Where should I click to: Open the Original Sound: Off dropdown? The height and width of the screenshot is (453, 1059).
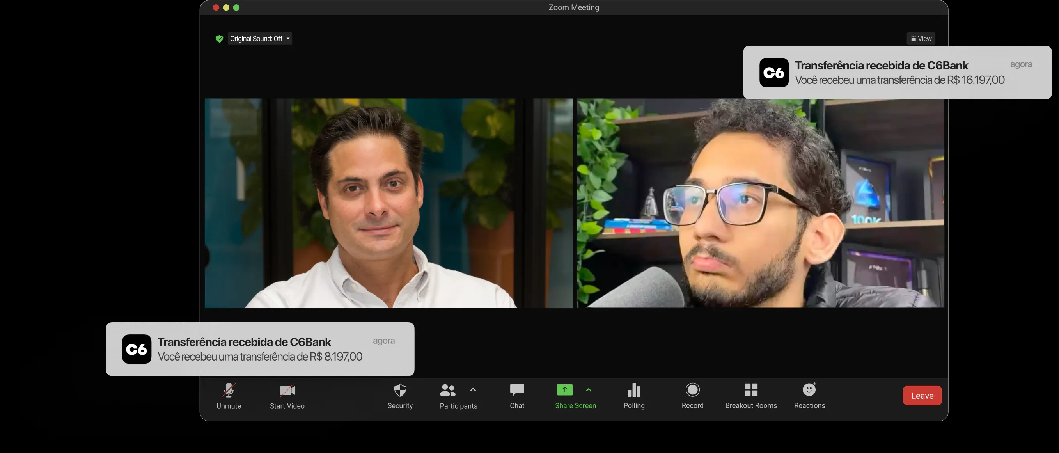tap(260, 39)
